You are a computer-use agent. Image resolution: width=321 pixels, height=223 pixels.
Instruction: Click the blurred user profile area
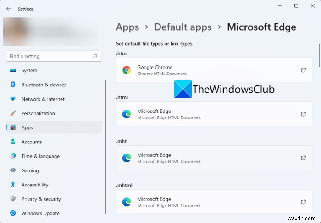(x=50, y=32)
